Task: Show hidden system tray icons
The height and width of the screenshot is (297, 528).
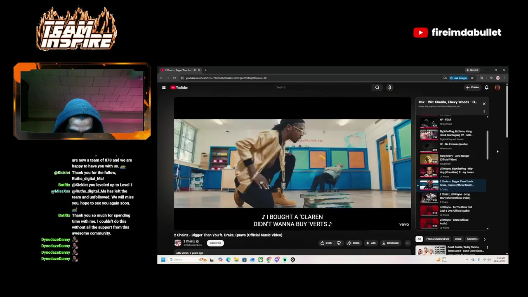Action: (467, 260)
